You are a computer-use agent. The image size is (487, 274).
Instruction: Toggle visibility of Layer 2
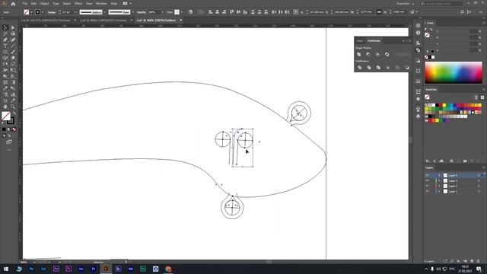click(x=428, y=186)
